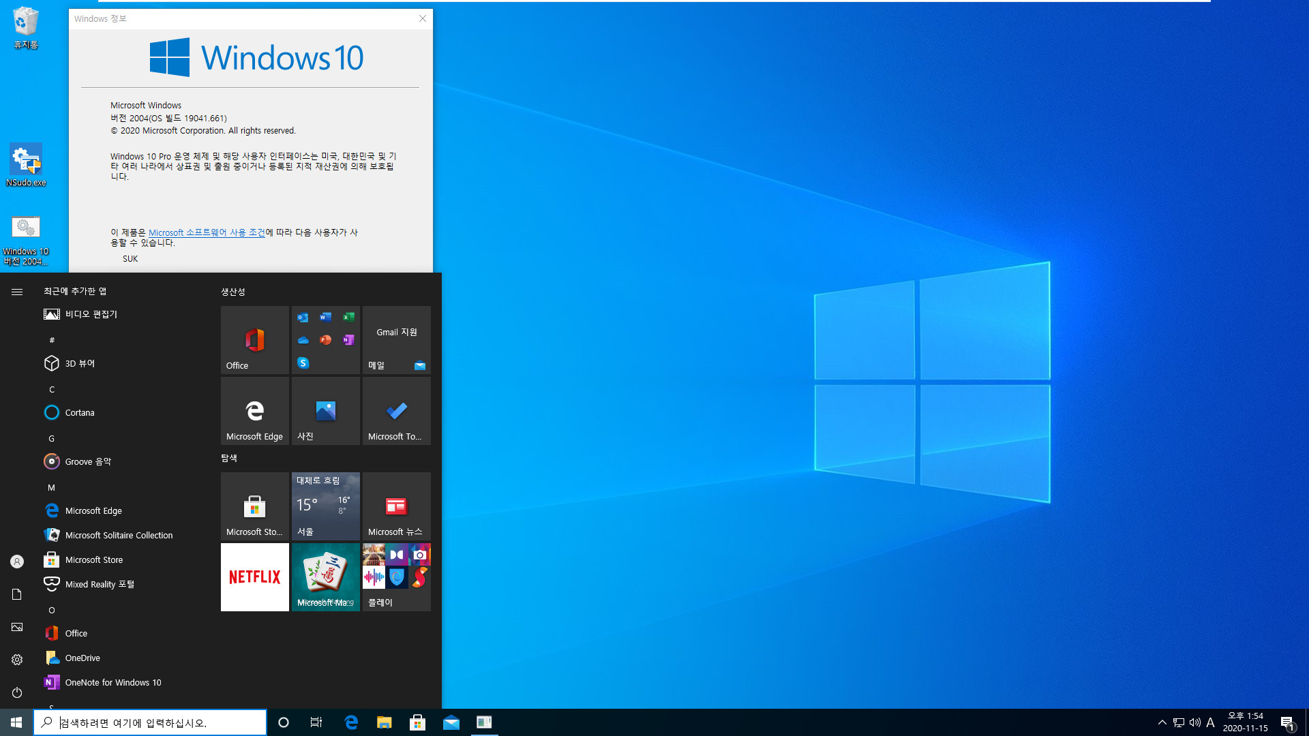Expand the Start menu hamburger button
The height and width of the screenshot is (736, 1309).
(x=17, y=292)
